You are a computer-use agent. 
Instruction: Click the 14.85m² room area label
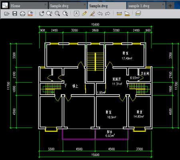pyautogui.click(x=139, y=116)
